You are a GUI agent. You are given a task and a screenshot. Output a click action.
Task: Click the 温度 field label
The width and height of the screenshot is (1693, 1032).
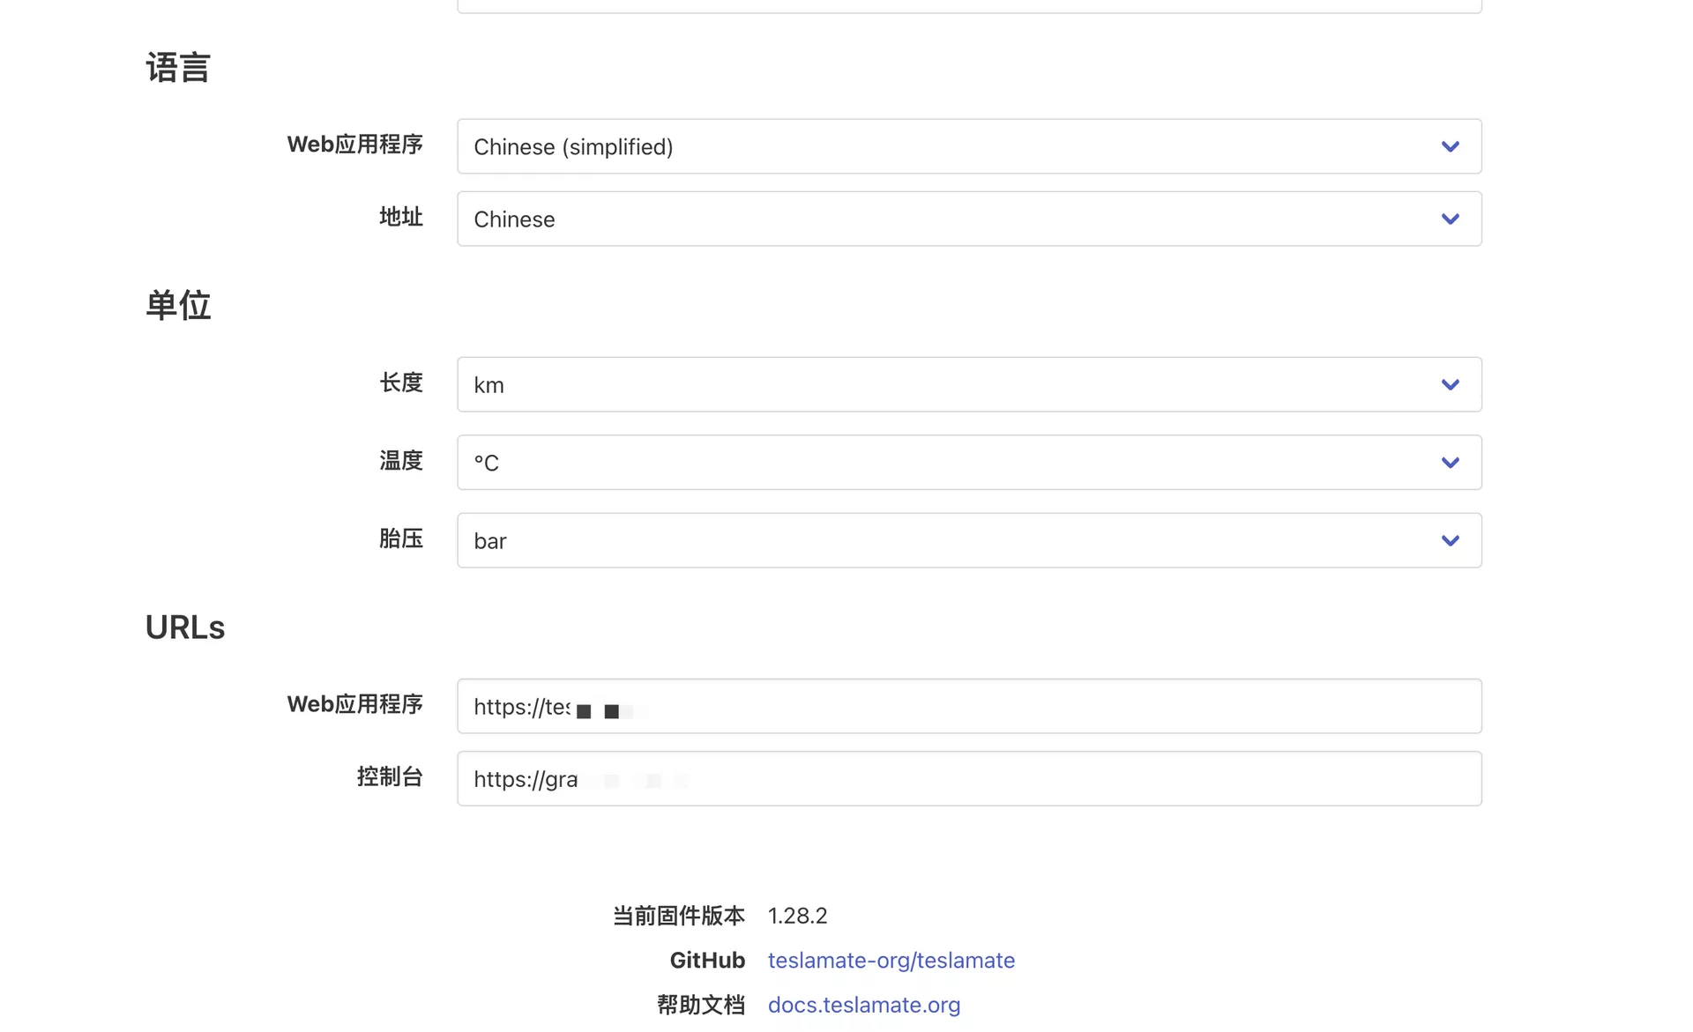(x=401, y=461)
